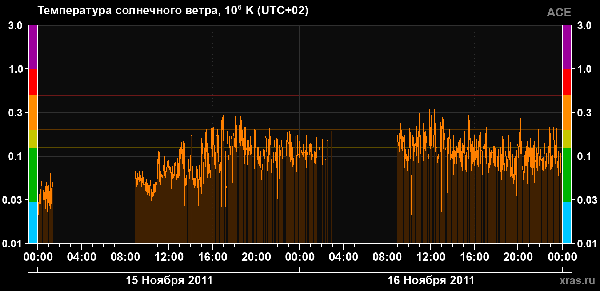
Task: Click the "12:00" tick label for 15 November
Action: (169, 257)
